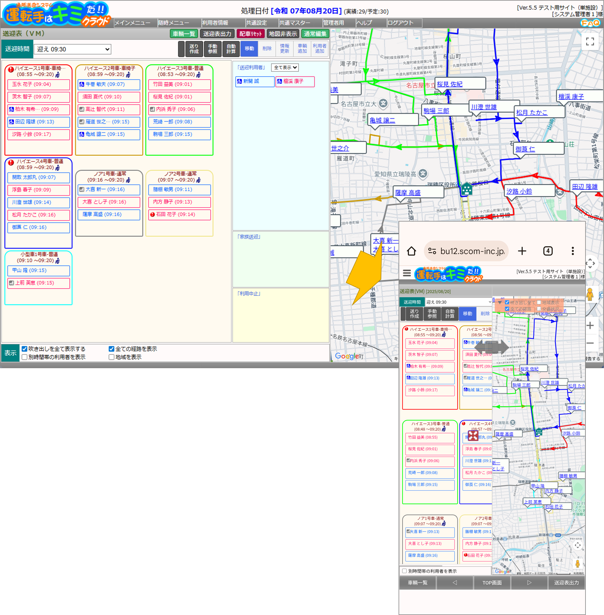Open 送迎時間 dropdown showing 迎え 09:30
The image size is (604, 615).
pyautogui.click(x=72, y=49)
